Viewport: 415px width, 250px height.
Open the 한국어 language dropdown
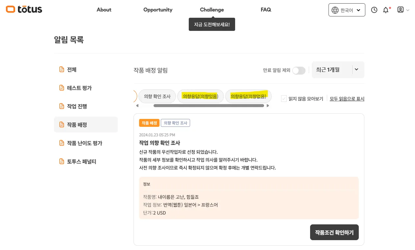pyautogui.click(x=347, y=10)
